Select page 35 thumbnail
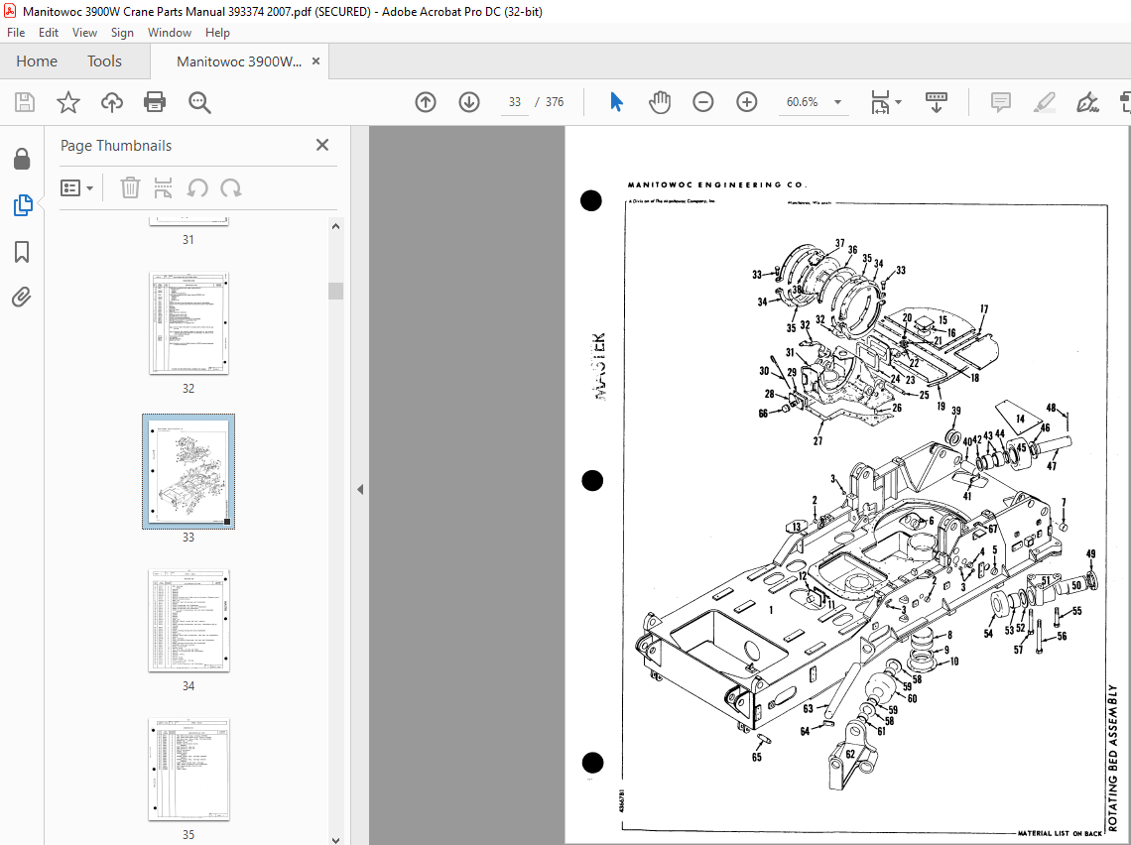 (x=188, y=770)
